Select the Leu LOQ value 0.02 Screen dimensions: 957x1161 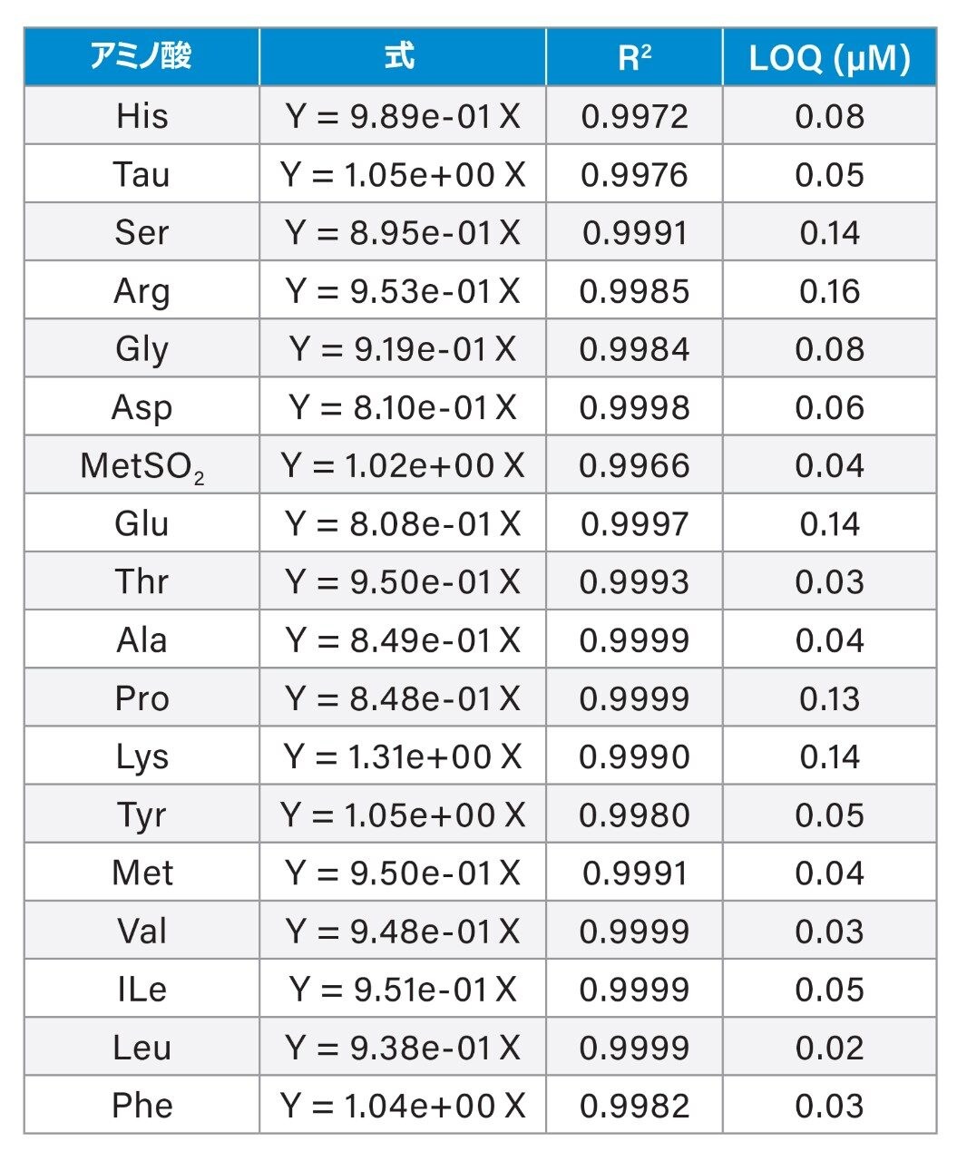[x=829, y=1047]
